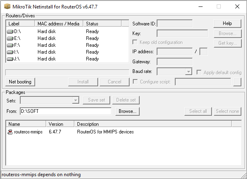This screenshot has height=179, width=247.
Task: Click the IP address field
Action: pos(174,52)
